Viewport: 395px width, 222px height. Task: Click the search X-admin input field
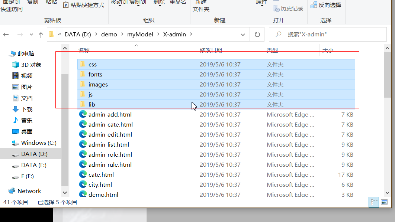pyautogui.click(x=327, y=35)
